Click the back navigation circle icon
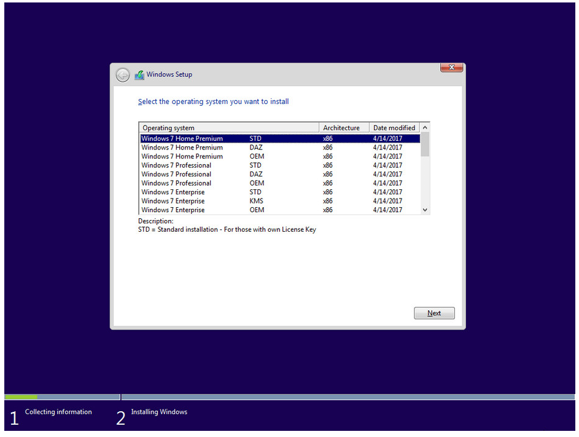The image size is (579, 437). pyautogui.click(x=123, y=74)
